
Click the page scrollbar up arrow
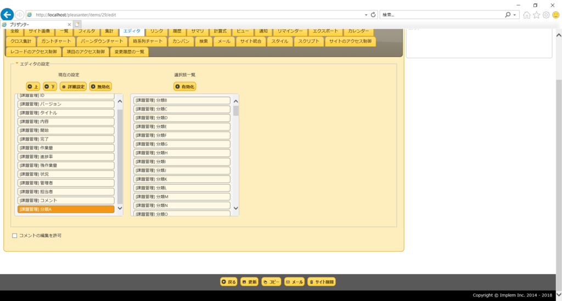click(x=559, y=35)
